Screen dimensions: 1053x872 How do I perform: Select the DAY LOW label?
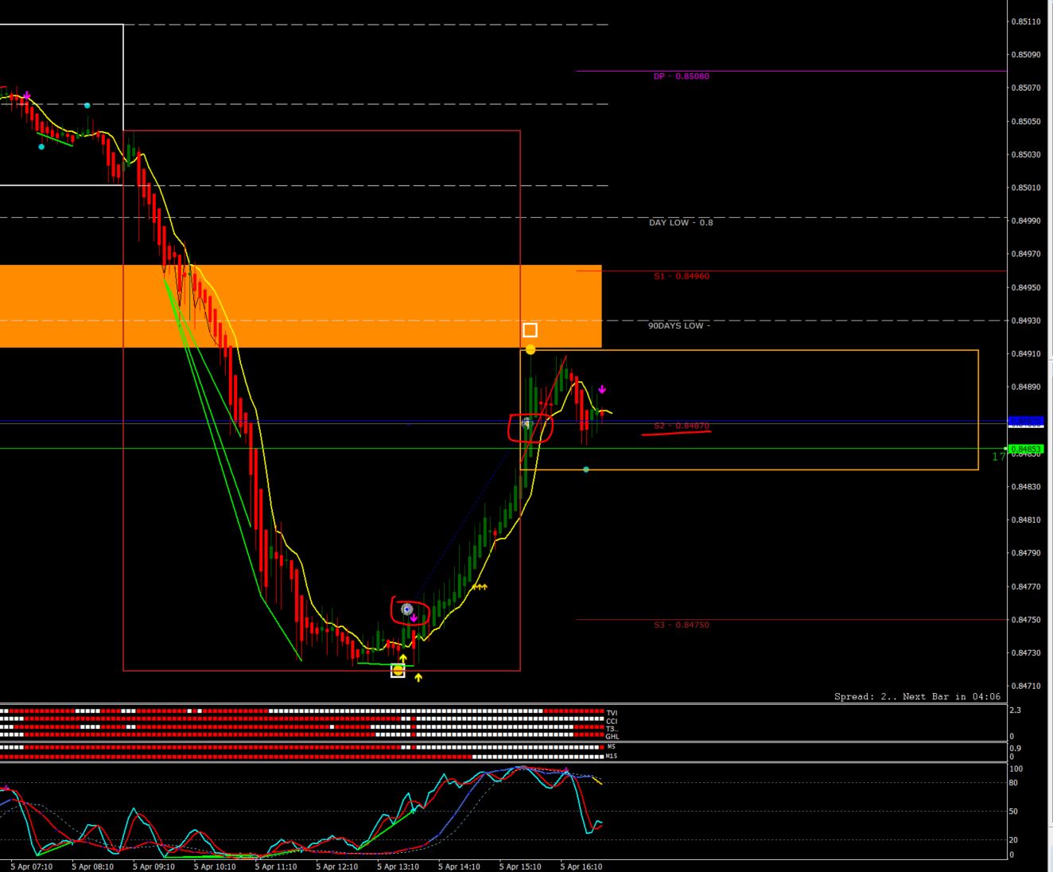pos(681,223)
